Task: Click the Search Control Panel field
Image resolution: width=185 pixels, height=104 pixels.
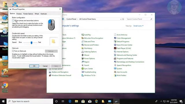Action: 139,19
